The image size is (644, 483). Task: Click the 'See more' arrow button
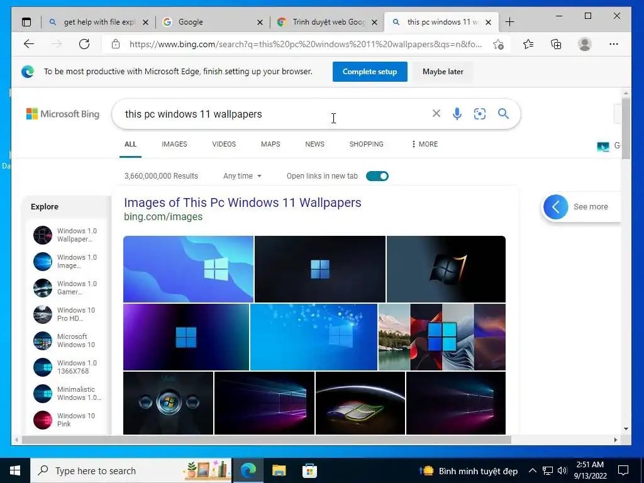(x=555, y=206)
